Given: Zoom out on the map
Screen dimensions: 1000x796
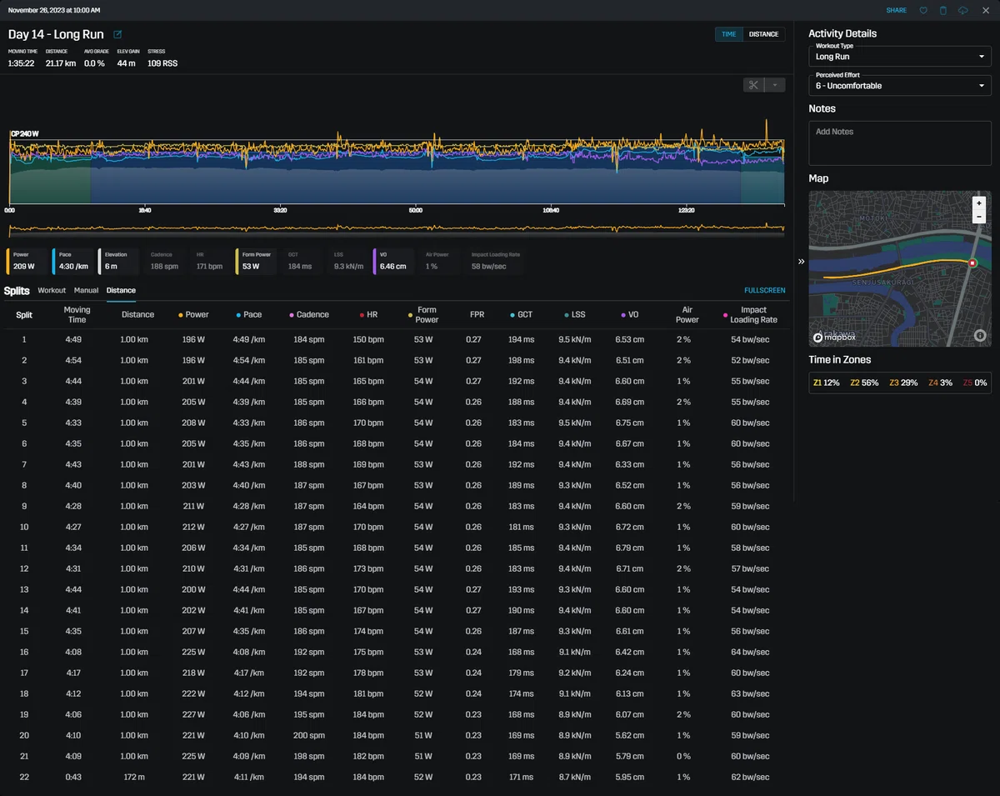Looking at the screenshot, I should coord(979,217).
